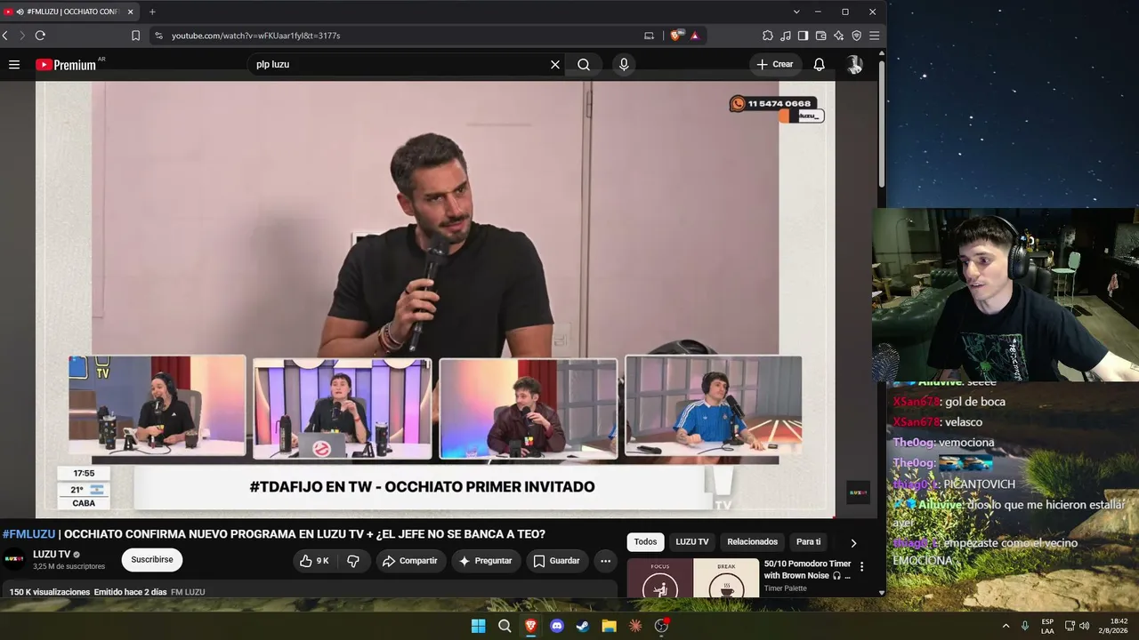Click the main video player area
1139x640 pixels.
coord(435,300)
